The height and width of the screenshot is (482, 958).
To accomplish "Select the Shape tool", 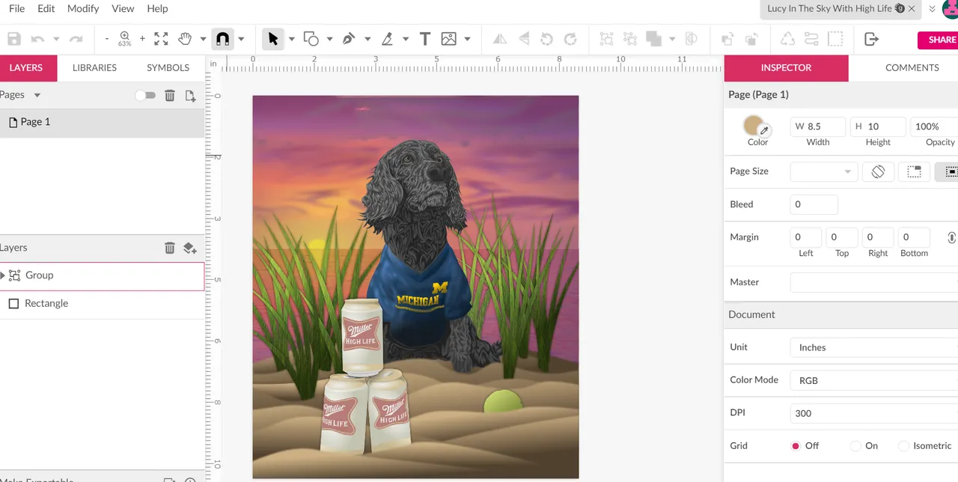I will [x=311, y=39].
